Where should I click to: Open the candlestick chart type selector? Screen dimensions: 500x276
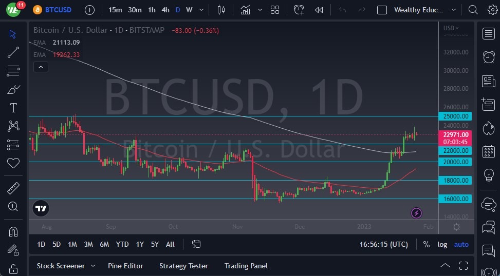(221, 10)
